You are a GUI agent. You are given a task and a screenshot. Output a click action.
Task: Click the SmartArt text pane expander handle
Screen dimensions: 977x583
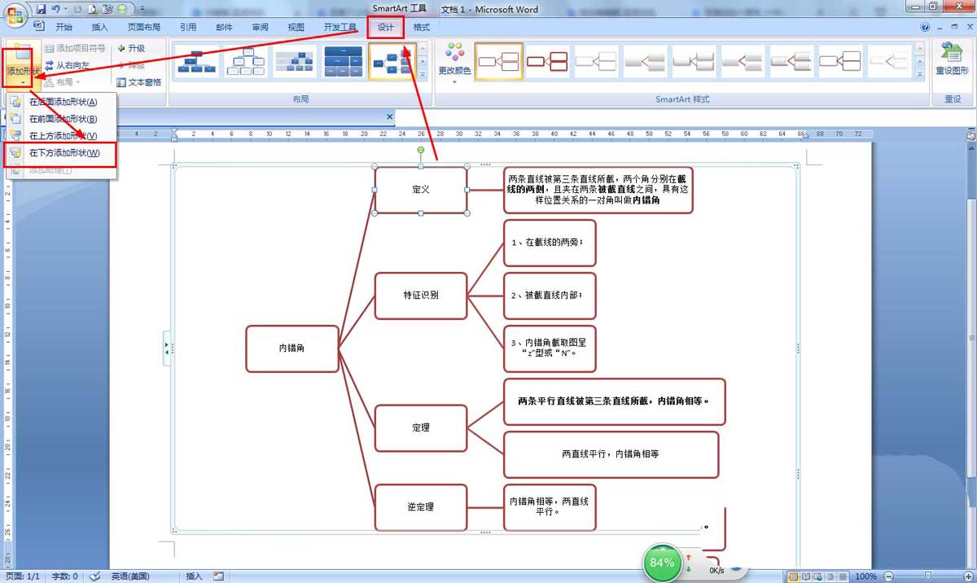(166, 348)
